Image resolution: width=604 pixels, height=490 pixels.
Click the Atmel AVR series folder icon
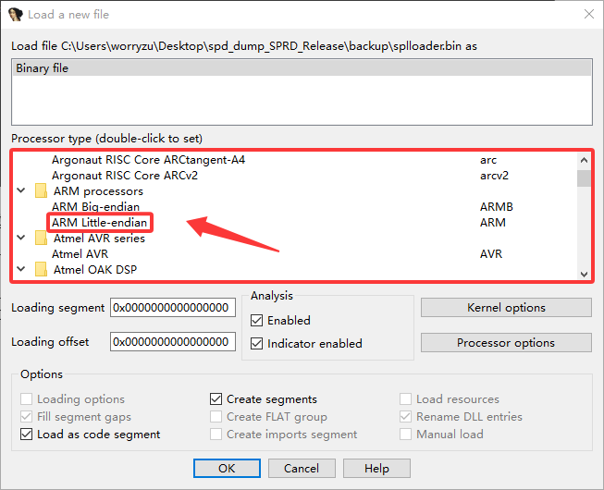click(41, 239)
